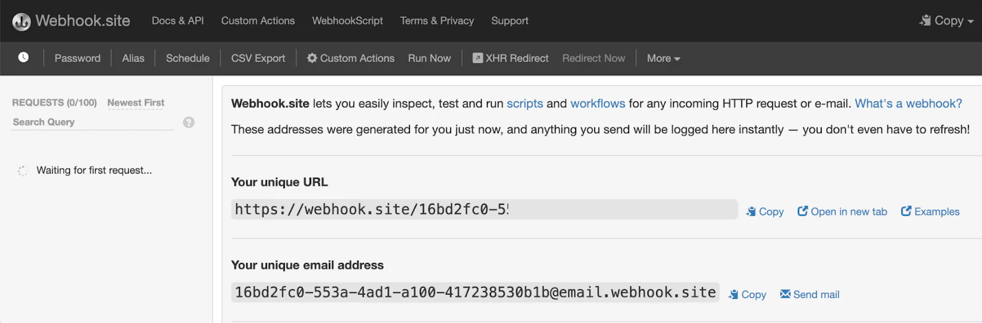Open the Docs & API menu item

tap(177, 21)
